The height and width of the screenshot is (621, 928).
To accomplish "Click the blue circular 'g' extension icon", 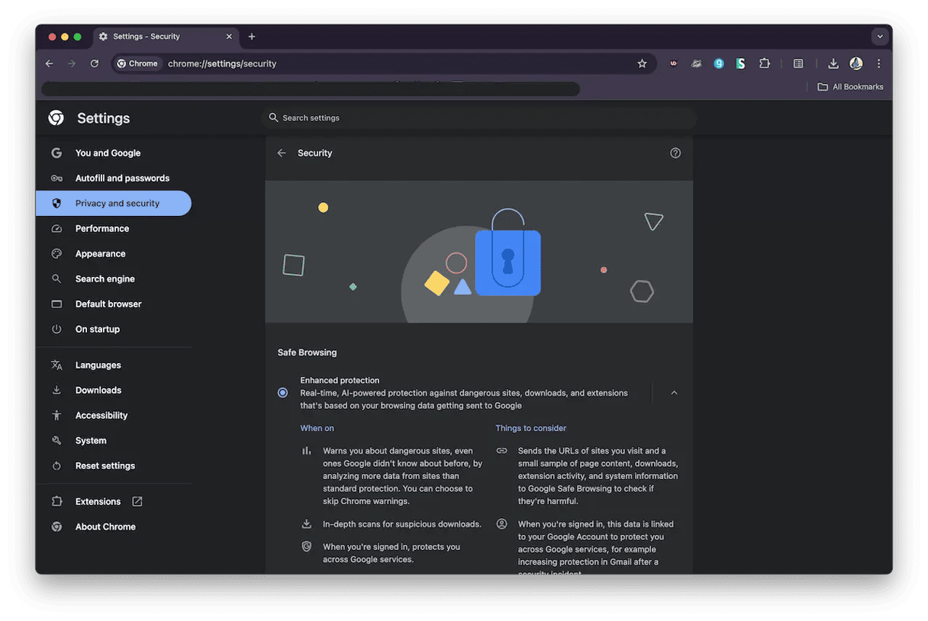I will pos(719,64).
